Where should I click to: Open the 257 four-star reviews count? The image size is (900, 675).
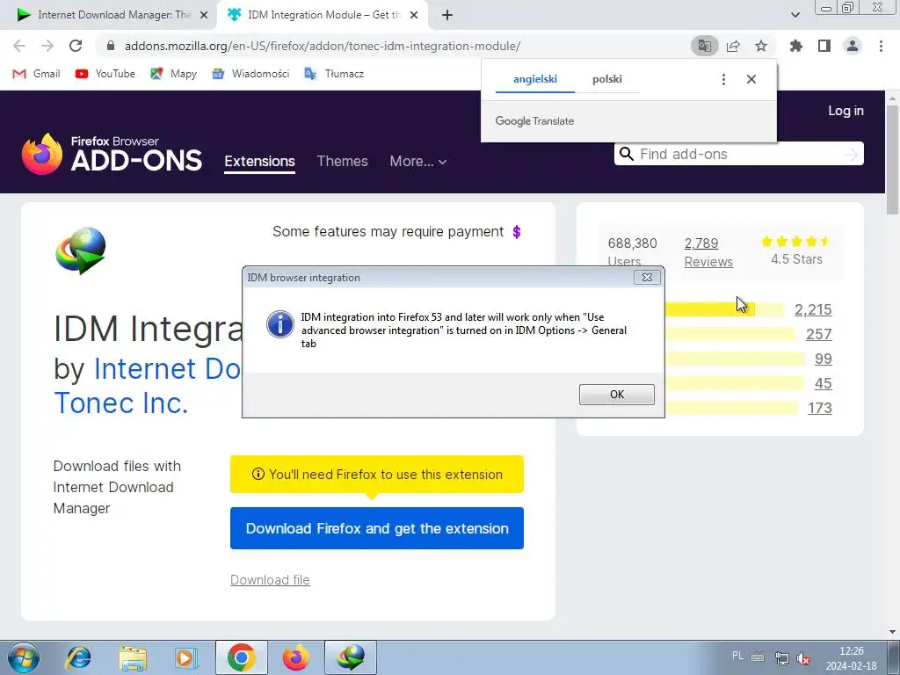click(818, 334)
